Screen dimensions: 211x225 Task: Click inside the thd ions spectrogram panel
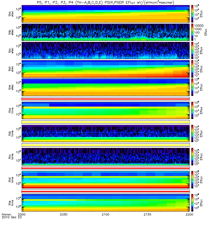(x=106, y=180)
